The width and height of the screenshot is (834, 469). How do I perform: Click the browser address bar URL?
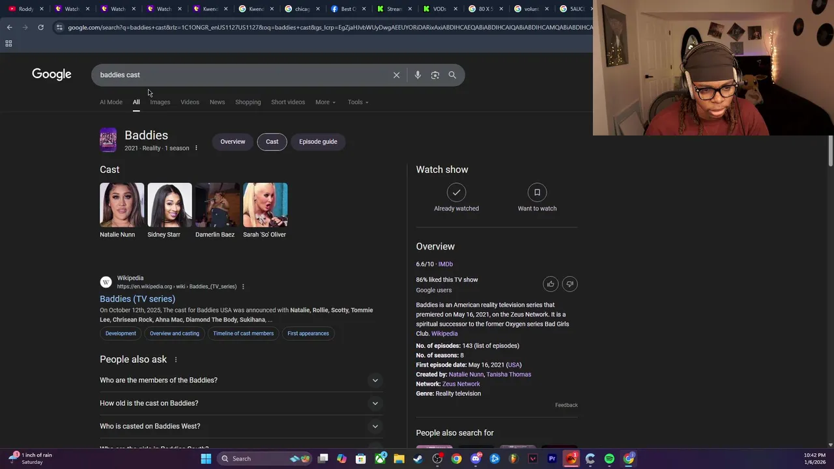click(x=329, y=27)
